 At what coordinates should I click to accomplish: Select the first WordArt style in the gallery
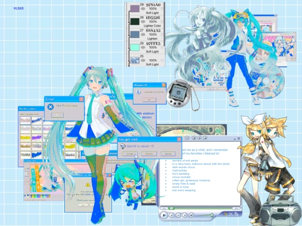pos(25,121)
